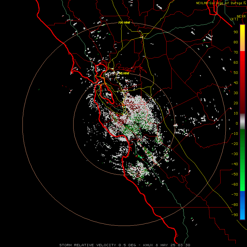Click the "03:30" timestamp in the caption
This screenshot has width=247, height=247.
click(x=184, y=245)
